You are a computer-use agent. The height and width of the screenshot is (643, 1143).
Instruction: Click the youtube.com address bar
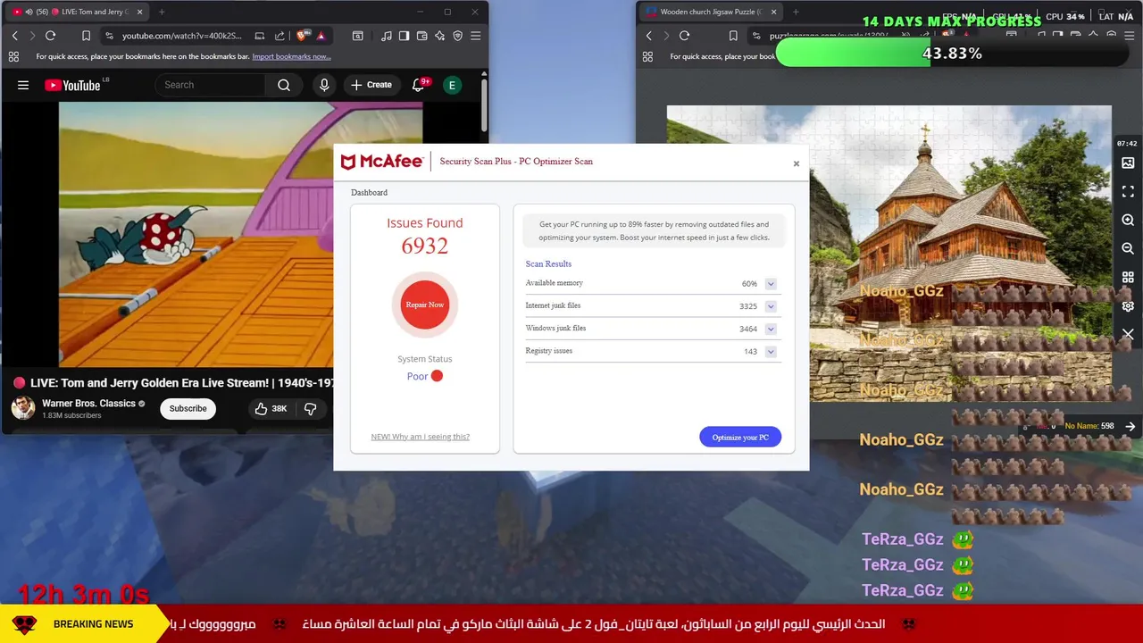coord(181,36)
